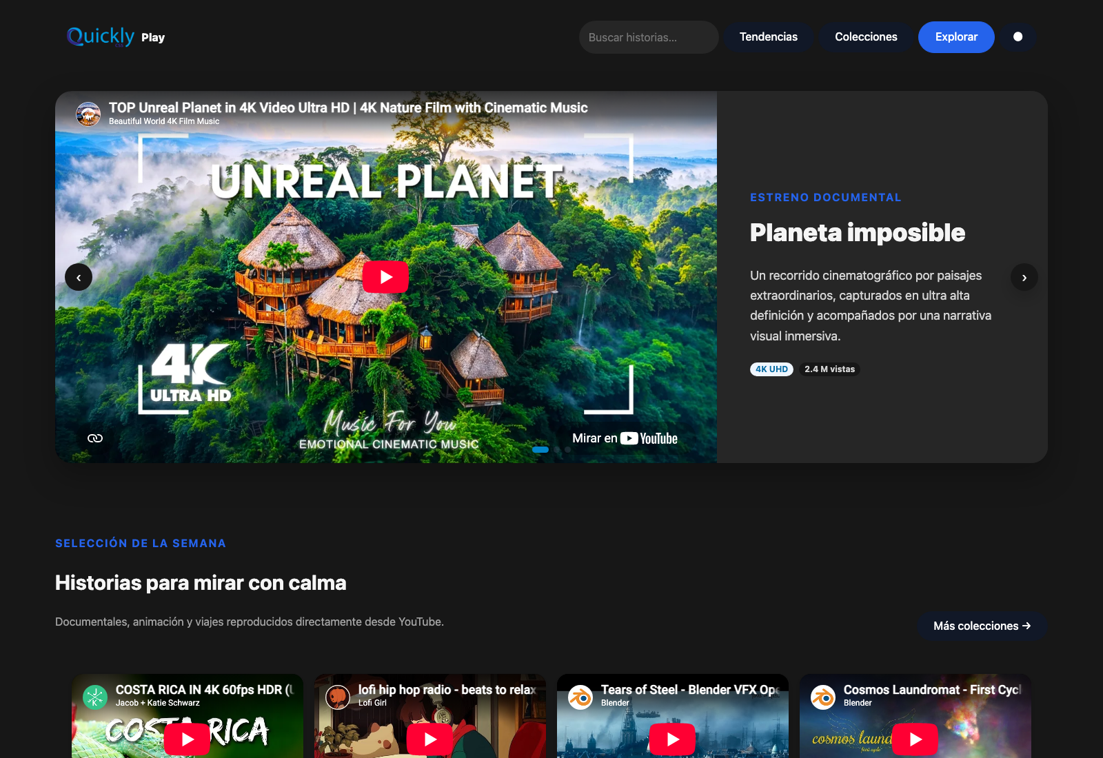Open COSTA RICA IN 4K title link
This screenshot has height=758, width=1103.
click(205, 690)
